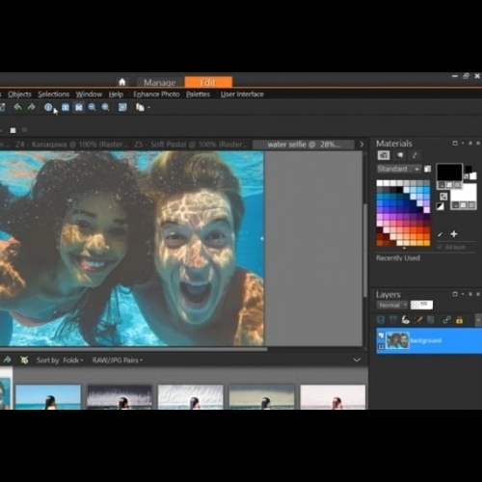
Task: Click the Zoom Out magnifier
Action: [93, 107]
